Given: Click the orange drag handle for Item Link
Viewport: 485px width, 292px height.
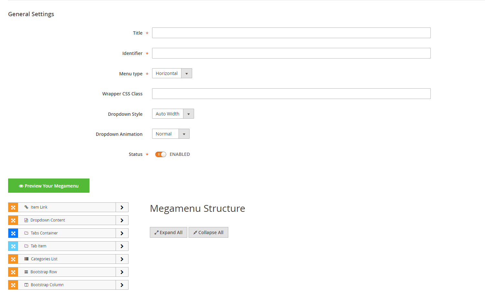Looking at the screenshot, I should (x=13, y=207).
